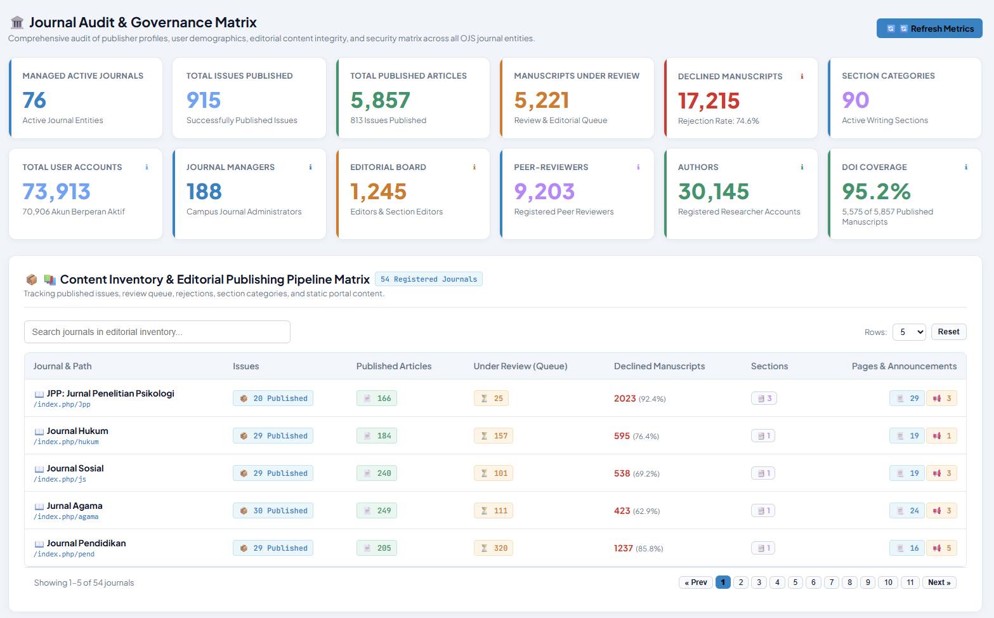The height and width of the screenshot is (618, 994).
Task: Click book icon beside Journal Hukum
Action: pyautogui.click(x=39, y=431)
